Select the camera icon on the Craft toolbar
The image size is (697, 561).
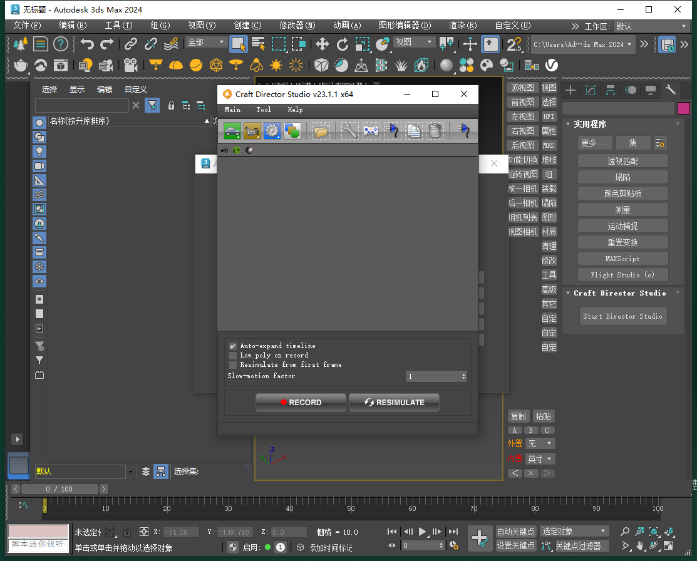[x=252, y=130]
